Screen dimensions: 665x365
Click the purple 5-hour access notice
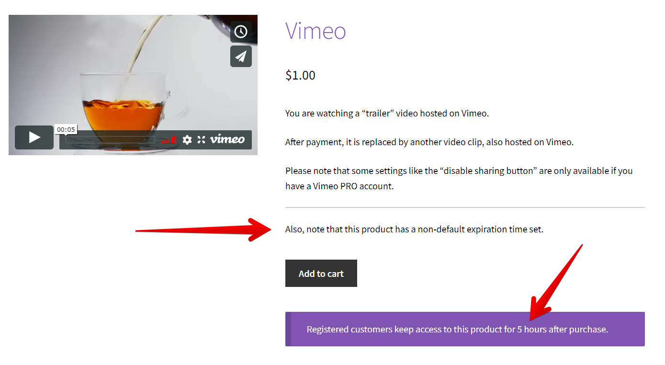pos(465,329)
